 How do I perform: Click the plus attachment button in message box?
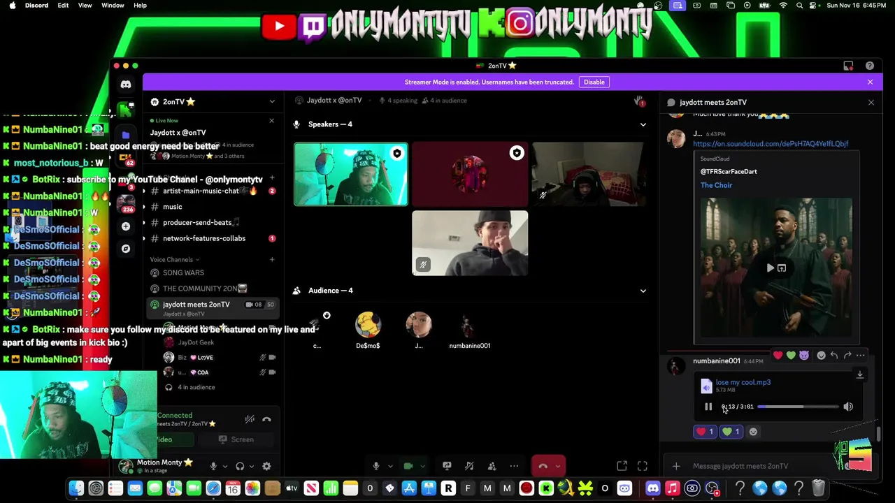click(676, 466)
